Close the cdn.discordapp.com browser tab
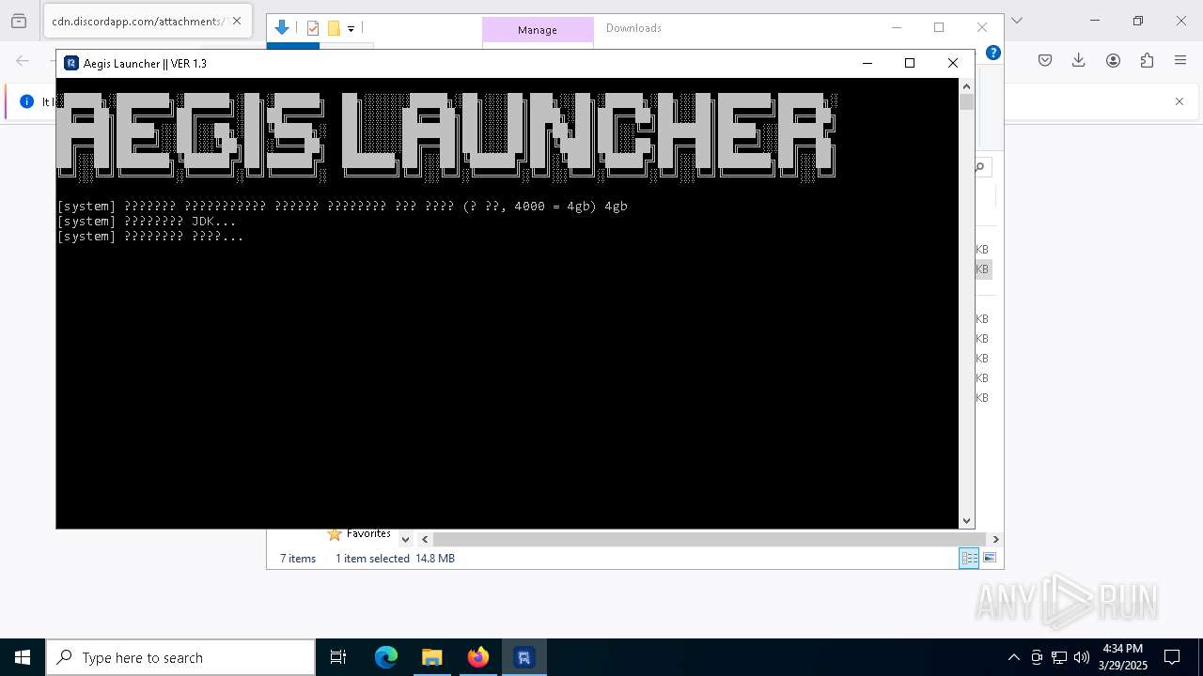Viewport: 1203px width, 676px height. pos(237,21)
